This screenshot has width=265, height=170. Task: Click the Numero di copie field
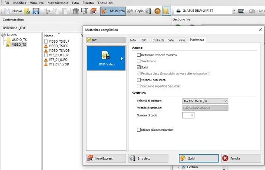[x=188, y=115]
